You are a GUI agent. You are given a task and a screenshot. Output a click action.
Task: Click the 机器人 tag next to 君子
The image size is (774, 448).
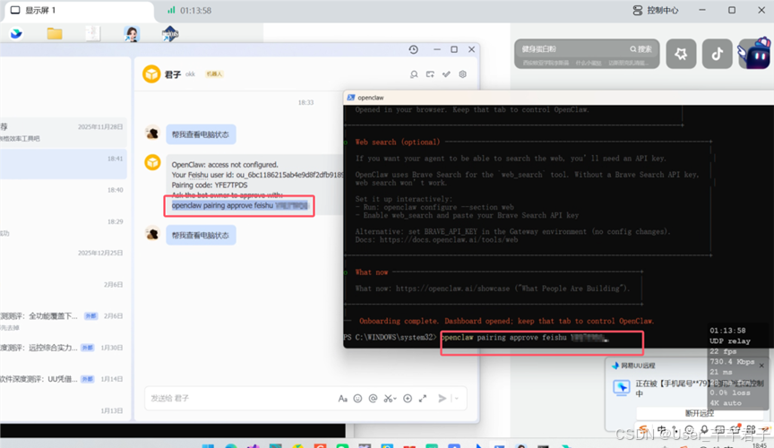point(215,74)
